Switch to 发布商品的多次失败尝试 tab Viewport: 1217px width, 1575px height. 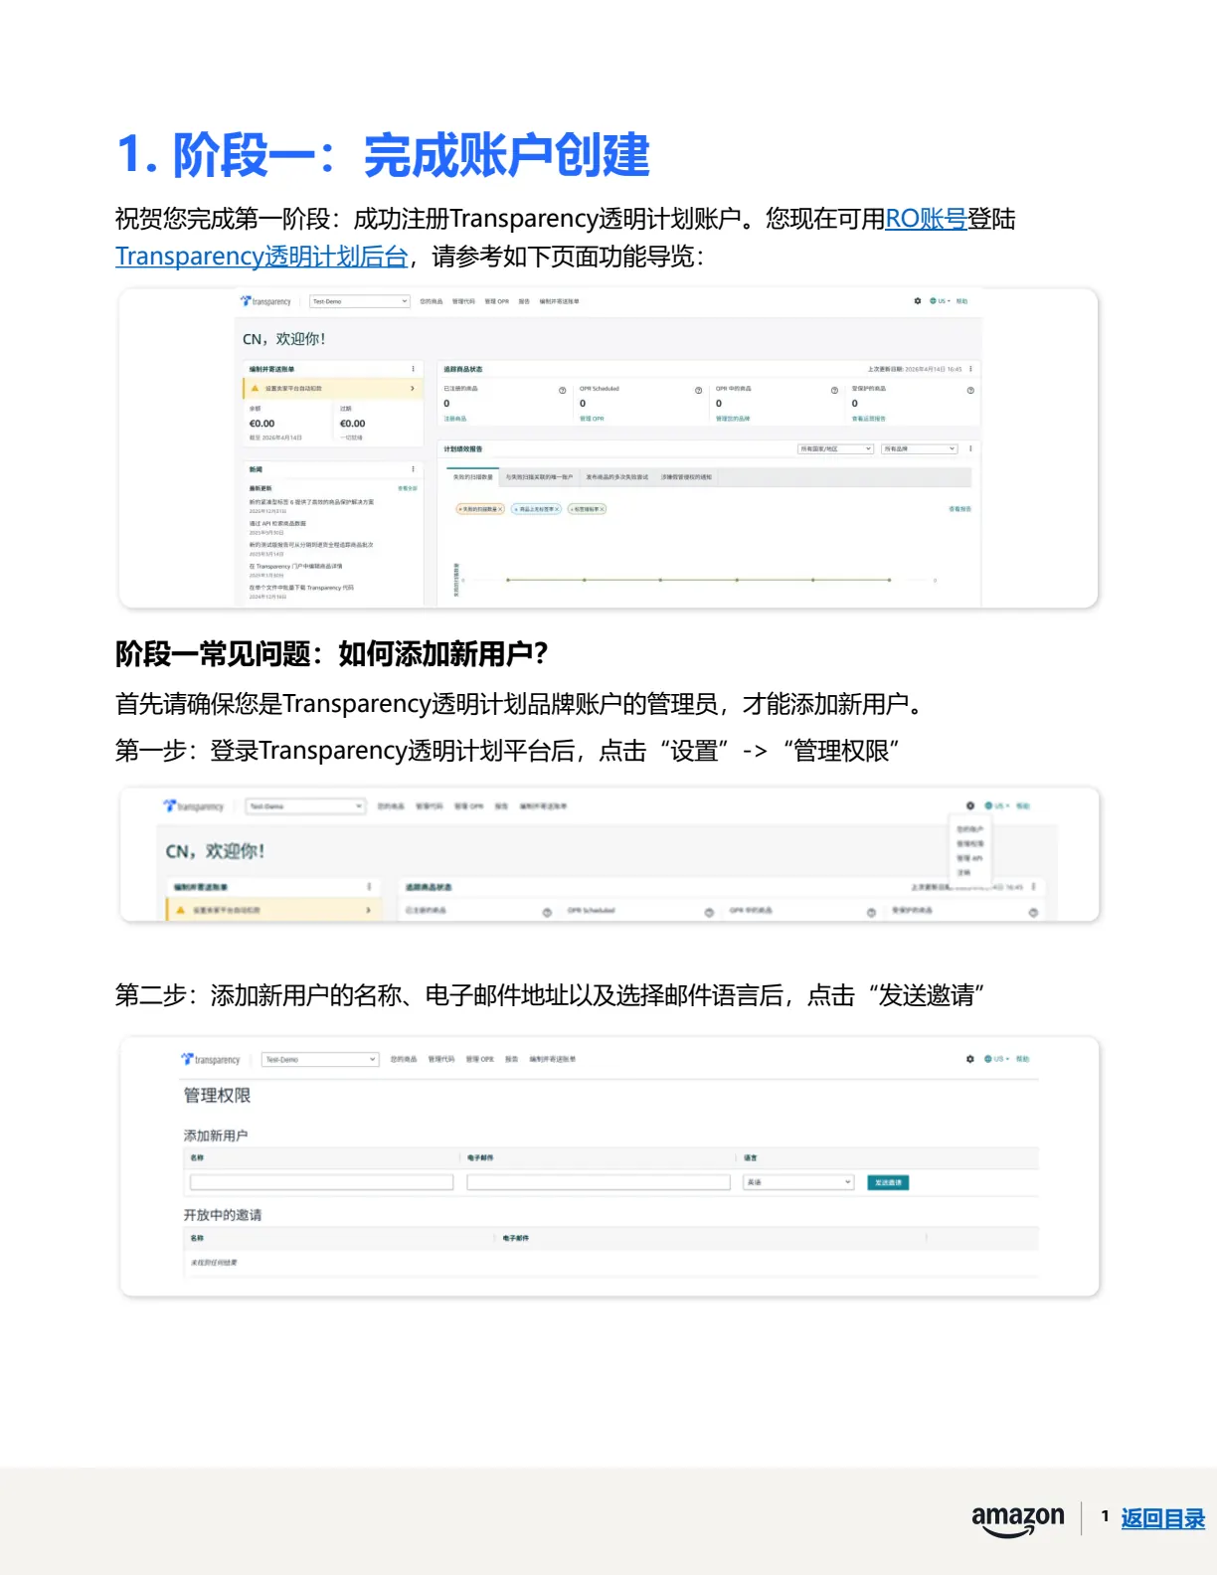(x=616, y=477)
